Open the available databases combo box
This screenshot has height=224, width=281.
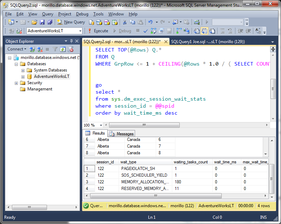point(54,31)
